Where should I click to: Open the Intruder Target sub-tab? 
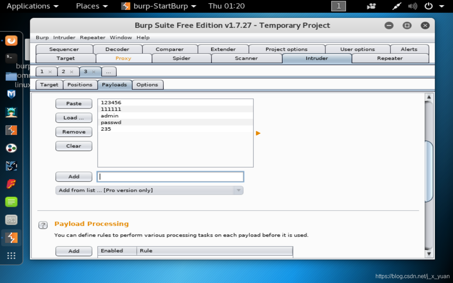click(49, 85)
